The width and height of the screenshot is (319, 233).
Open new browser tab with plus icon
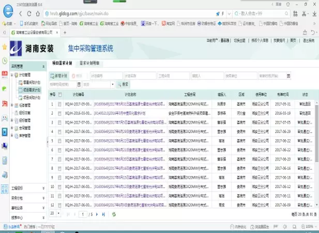(x=65, y=32)
